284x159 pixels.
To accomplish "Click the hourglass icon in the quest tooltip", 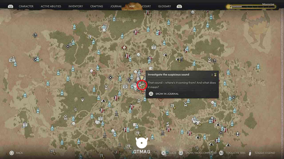I will click(x=215, y=75).
